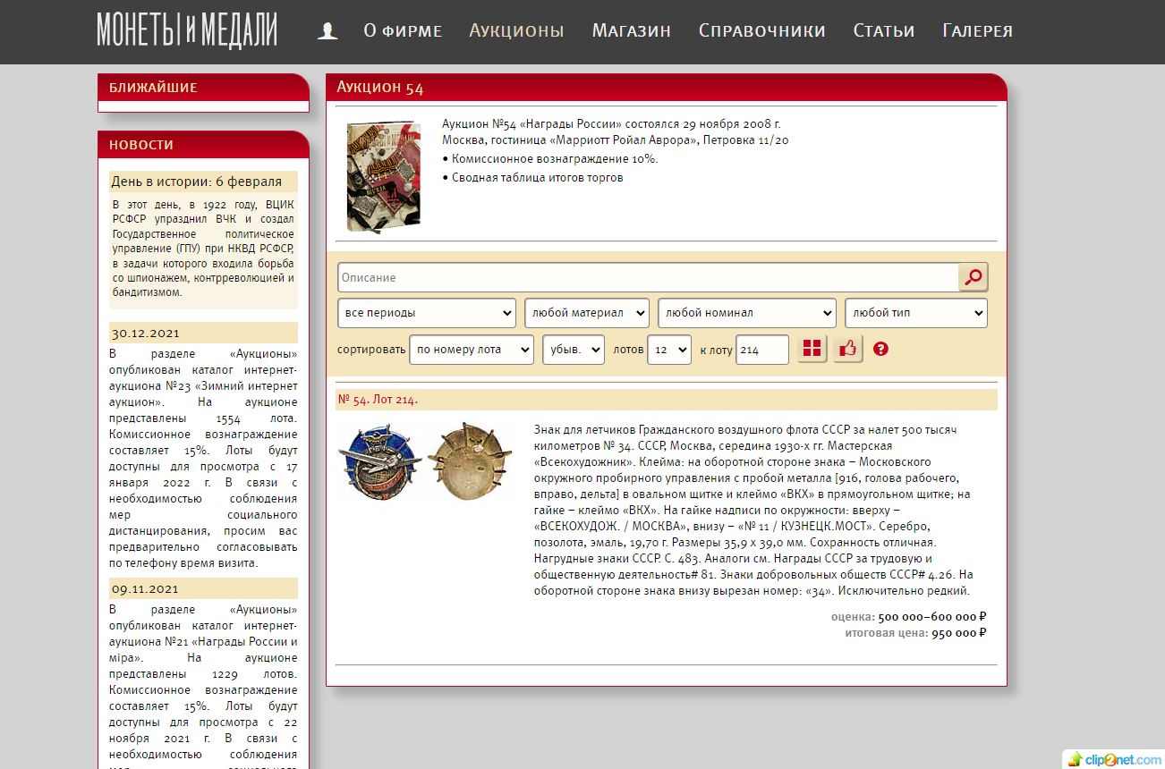Viewport: 1165px width, 769px height.
Task: Expand the 'все периоды' dropdown
Action: point(426,313)
